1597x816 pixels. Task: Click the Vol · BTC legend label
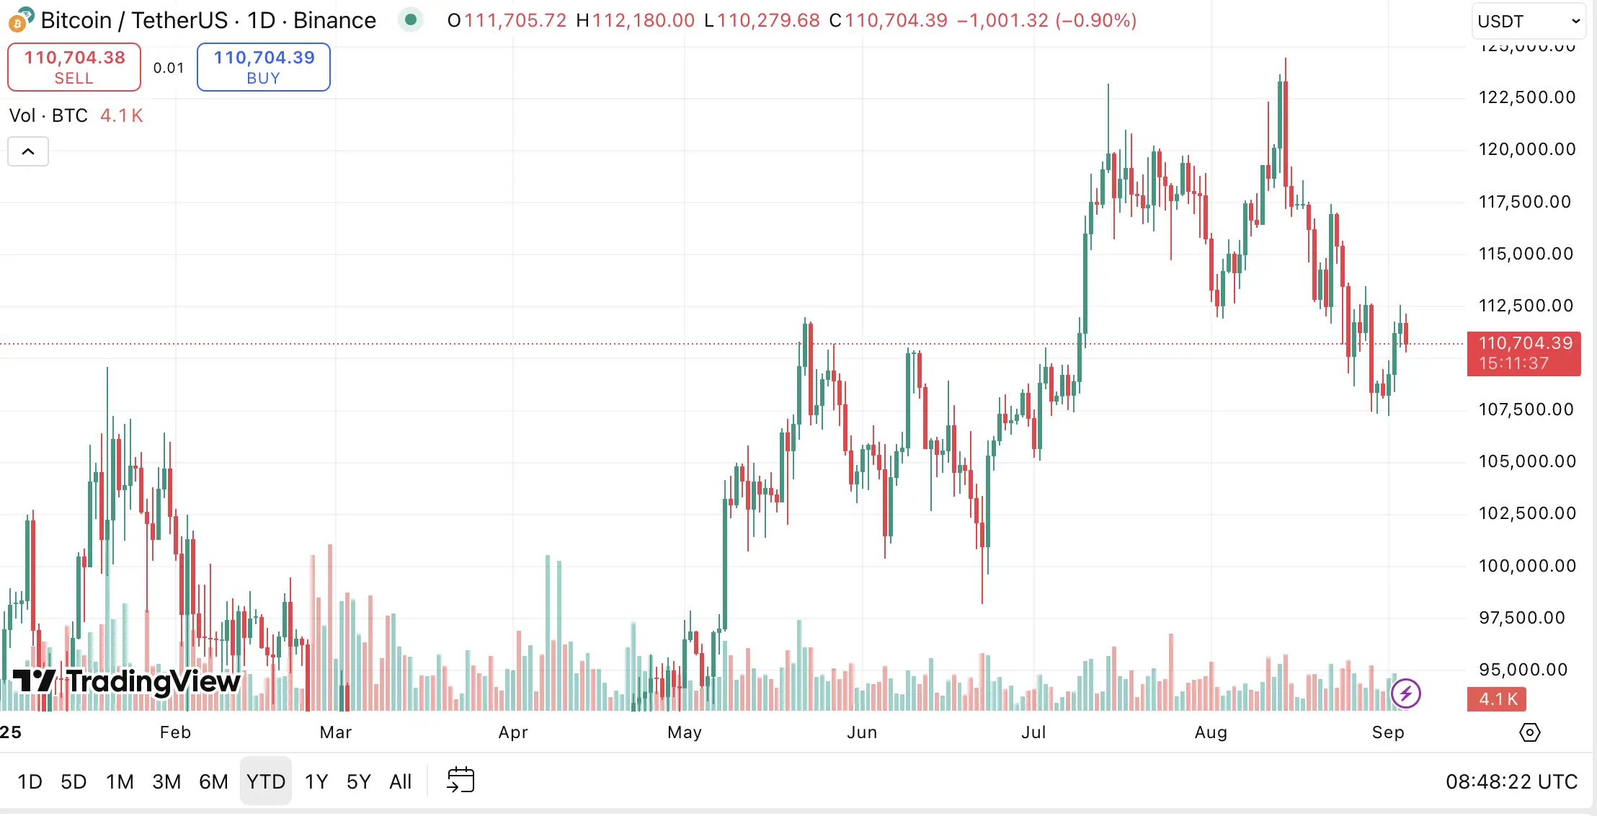tap(49, 115)
